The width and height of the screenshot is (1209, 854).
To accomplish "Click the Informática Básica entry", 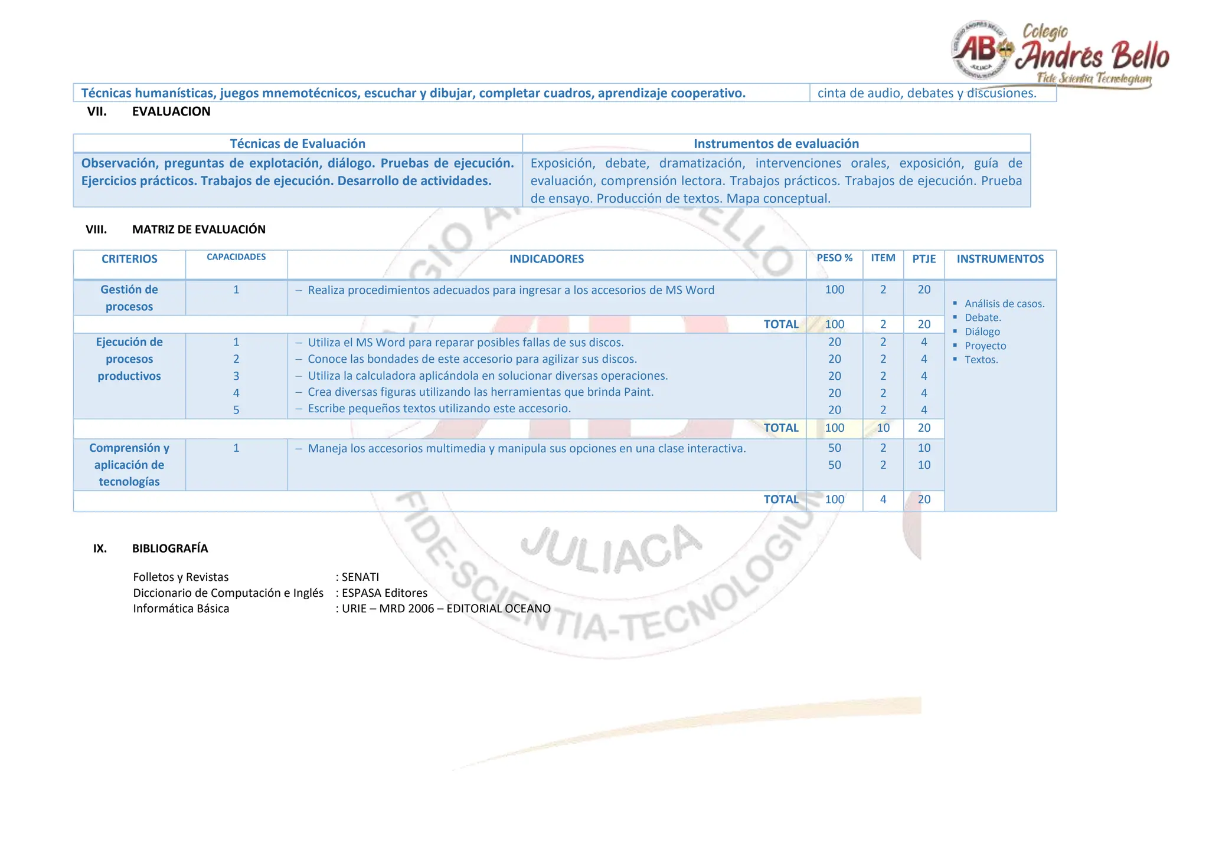I will [181, 609].
